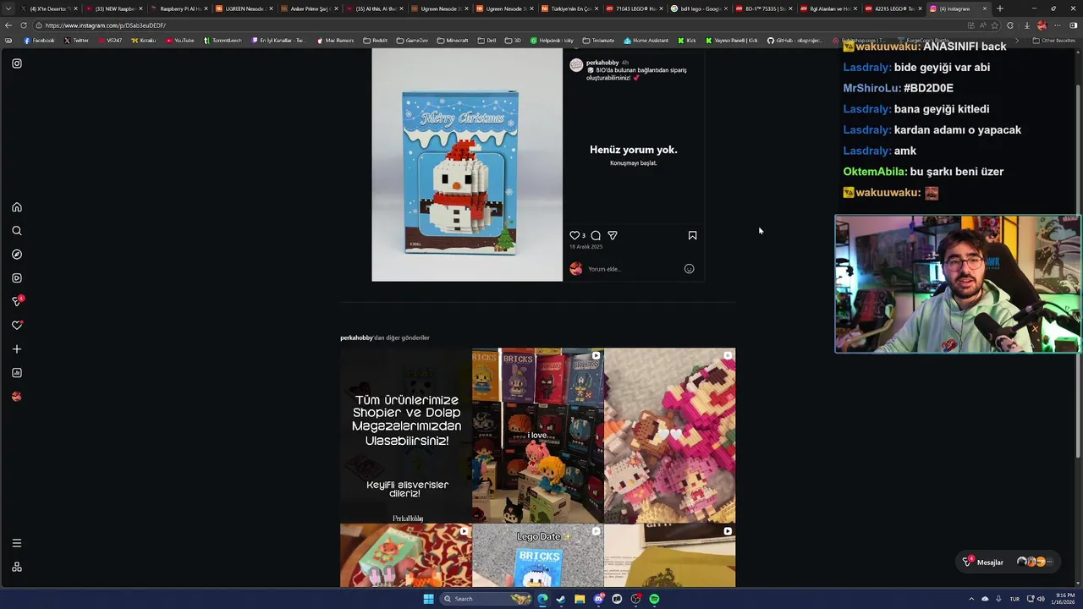Click the post date '18 Aralık 2025'
Viewport: 1083px width, 609px height.
[x=585, y=247]
